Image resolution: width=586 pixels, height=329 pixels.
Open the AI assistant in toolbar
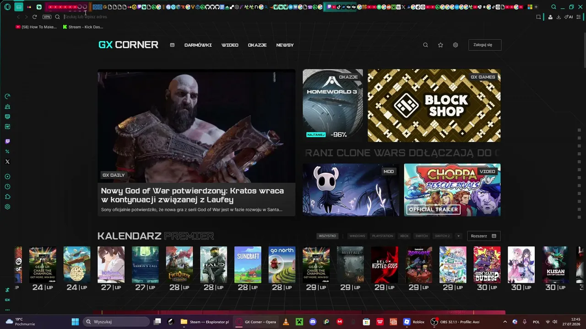569,17
